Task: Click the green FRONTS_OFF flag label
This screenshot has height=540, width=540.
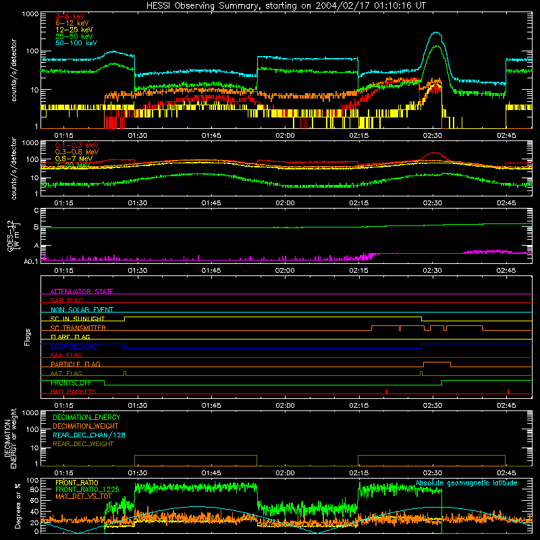Action: pos(71,383)
